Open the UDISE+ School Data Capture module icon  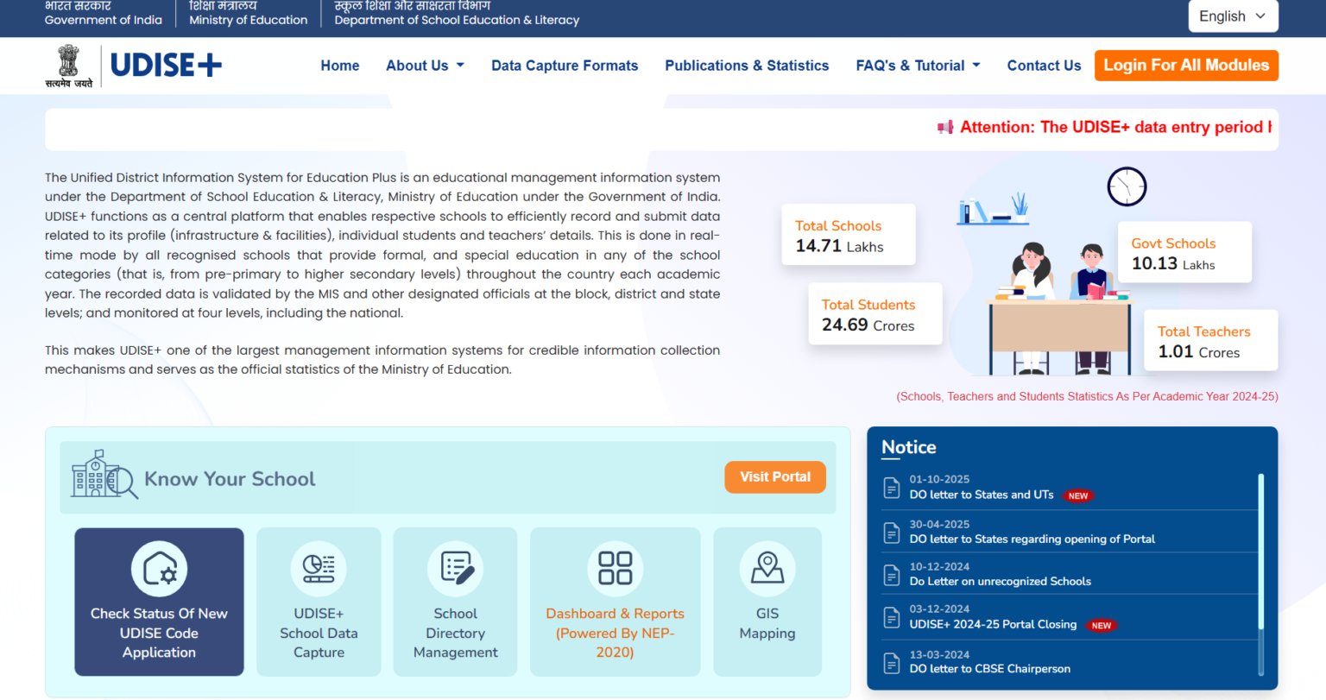(319, 568)
